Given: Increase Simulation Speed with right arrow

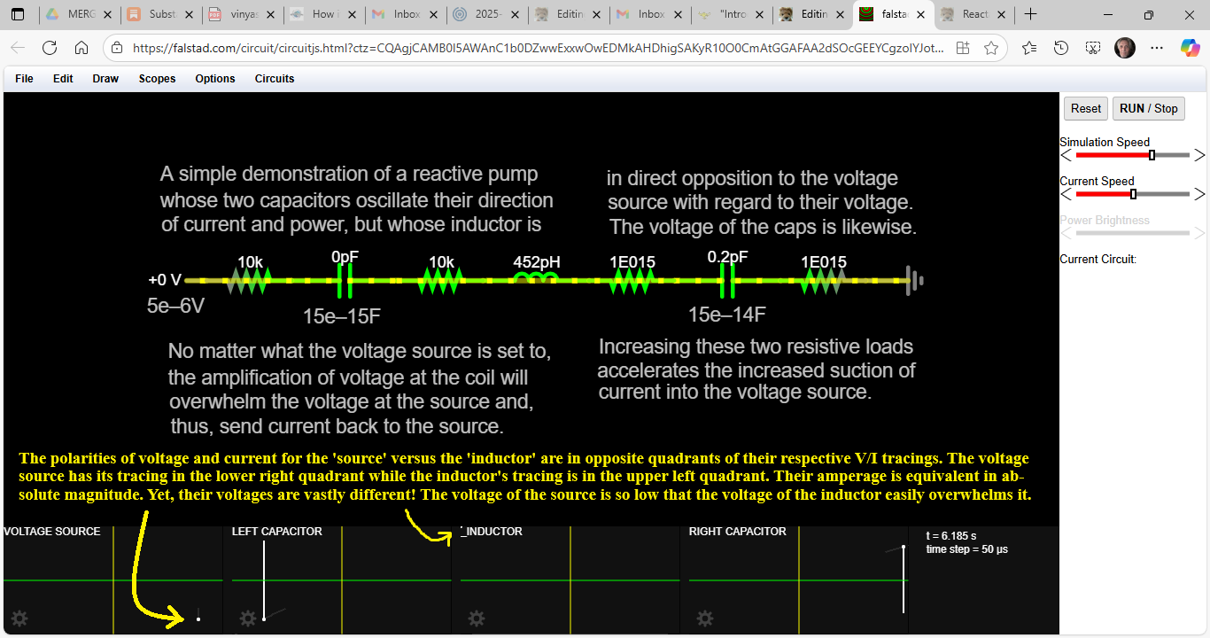Looking at the screenshot, I should (x=1199, y=155).
